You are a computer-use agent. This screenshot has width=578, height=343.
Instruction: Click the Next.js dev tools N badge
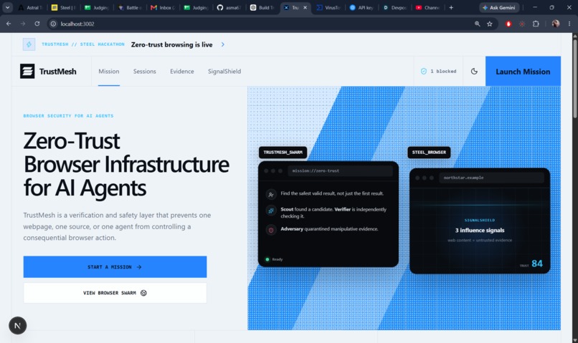click(17, 326)
